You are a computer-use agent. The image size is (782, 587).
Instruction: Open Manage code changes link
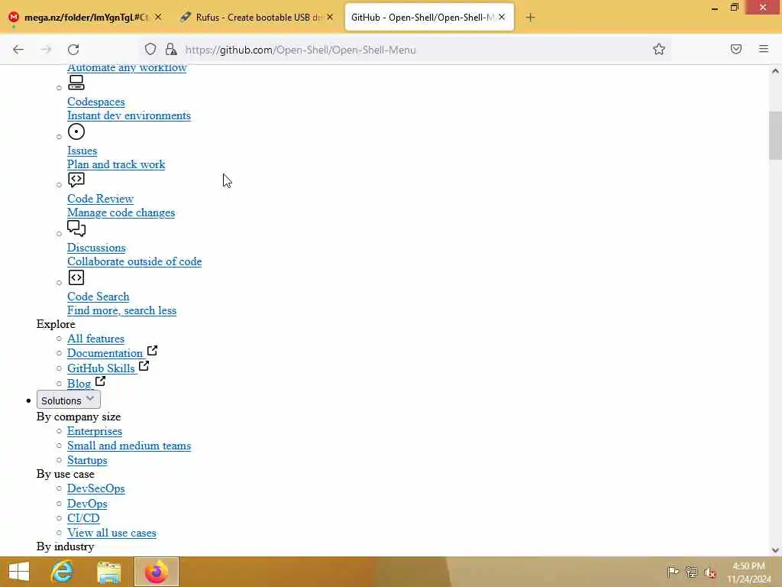click(x=121, y=212)
